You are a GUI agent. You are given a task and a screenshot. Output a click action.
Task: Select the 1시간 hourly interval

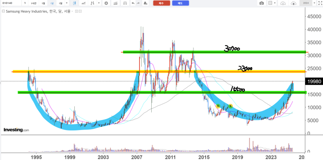tap(33, 3)
